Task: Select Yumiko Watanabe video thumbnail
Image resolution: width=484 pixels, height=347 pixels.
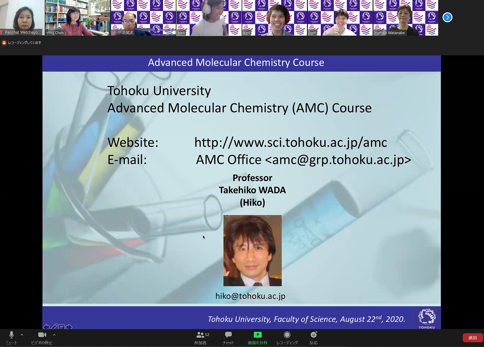Action: (406, 18)
